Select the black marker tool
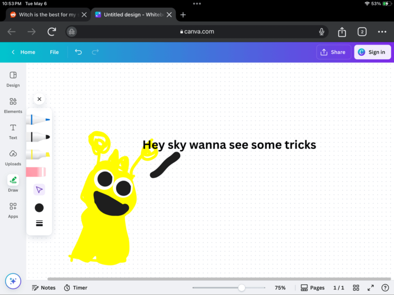Screen dimensions: 394x295 tap(38, 137)
